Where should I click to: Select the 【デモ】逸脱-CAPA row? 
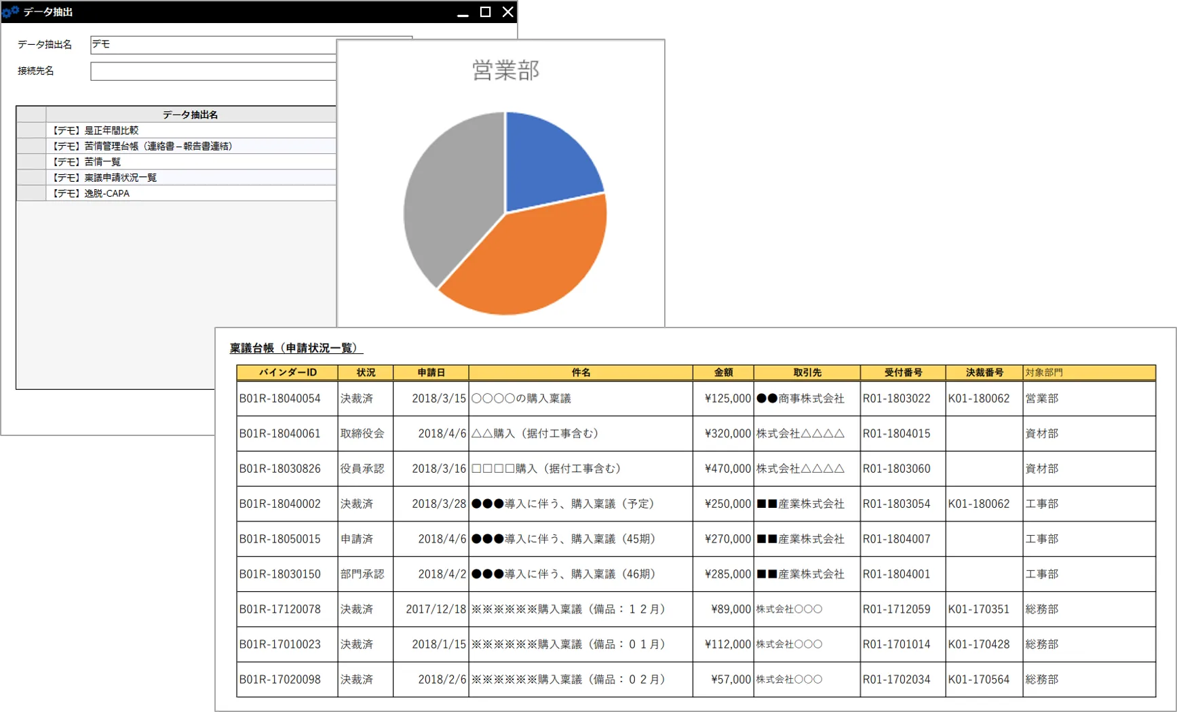pyautogui.click(x=191, y=193)
